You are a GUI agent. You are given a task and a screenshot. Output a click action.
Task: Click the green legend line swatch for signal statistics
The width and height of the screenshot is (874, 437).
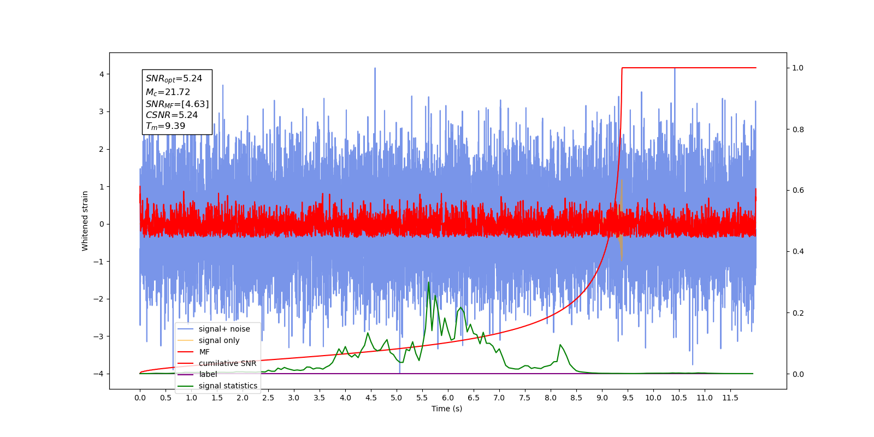[x=186, y=386]
